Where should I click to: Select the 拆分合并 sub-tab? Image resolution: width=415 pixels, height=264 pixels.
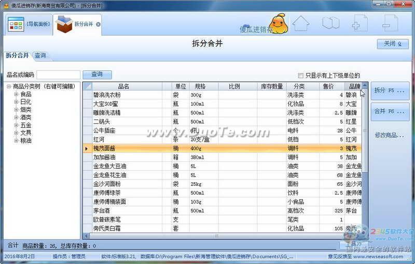point(17,55)
